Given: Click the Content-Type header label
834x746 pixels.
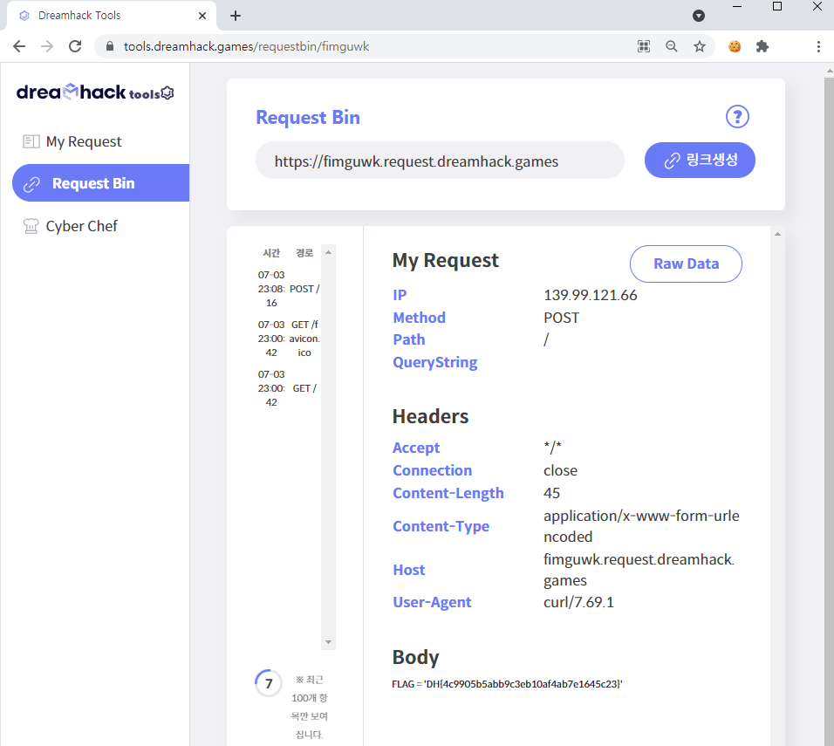Looking at the screenshot, I should (x=441, y=526).
